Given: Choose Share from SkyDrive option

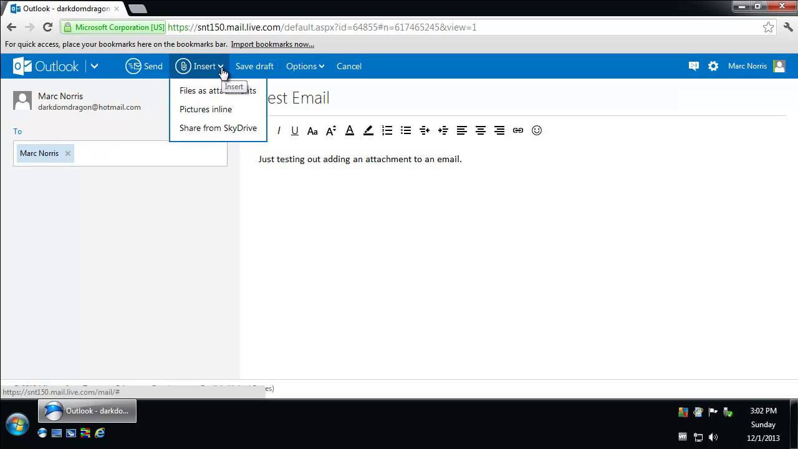Looking at the screenshot, I should point(218,128).
